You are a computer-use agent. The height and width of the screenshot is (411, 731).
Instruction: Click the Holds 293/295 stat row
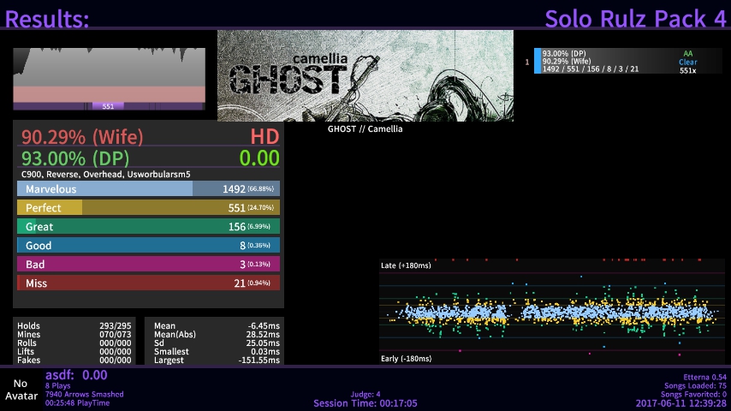74,325
